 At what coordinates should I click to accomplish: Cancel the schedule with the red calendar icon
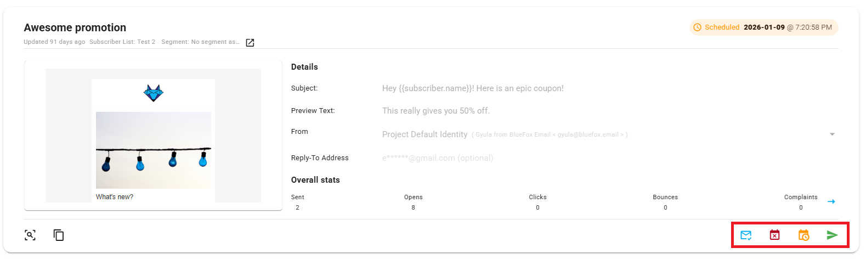[x=774, y=235]
